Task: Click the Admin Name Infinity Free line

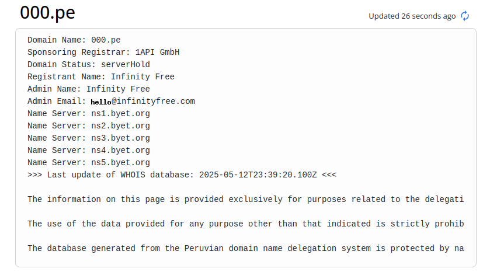Action: [x=89, y=89]
